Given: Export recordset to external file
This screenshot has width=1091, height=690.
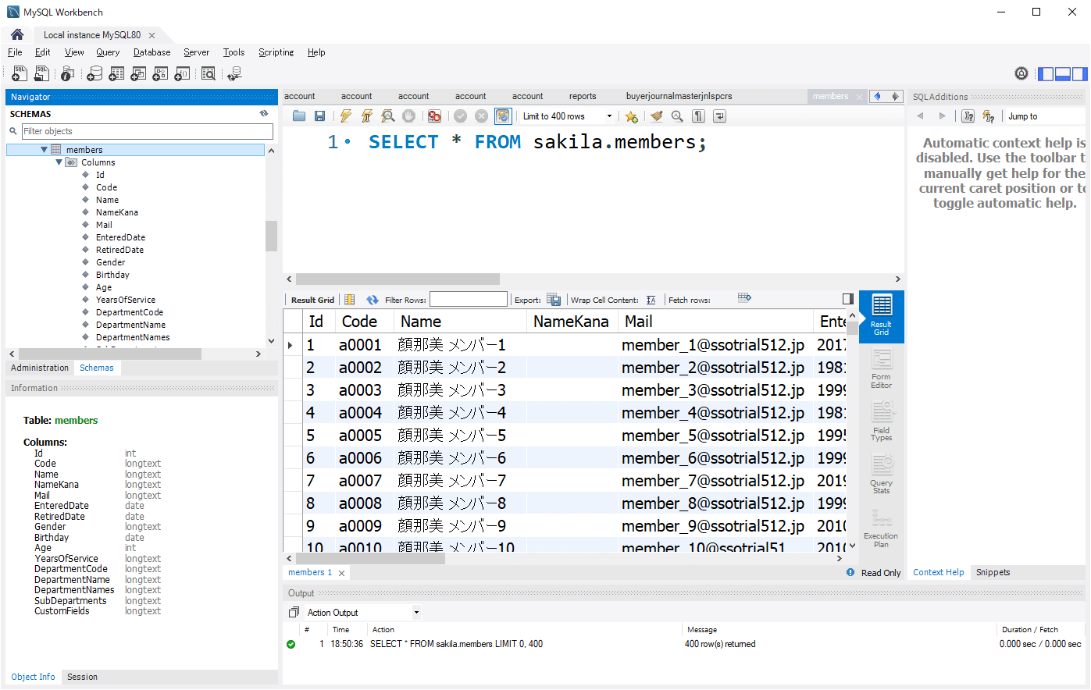Looking at the screenshot, I should [554, 300].
